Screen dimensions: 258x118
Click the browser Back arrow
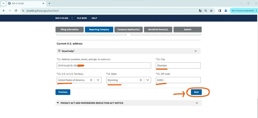pyautogui.click(x=4, y=11)
